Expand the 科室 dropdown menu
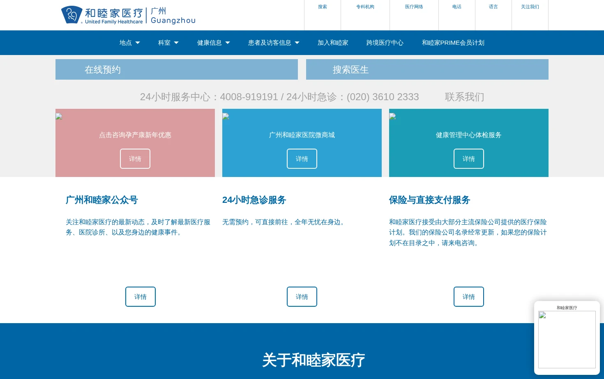This screenshot has width=604, height=379. [x=168, y=43]
